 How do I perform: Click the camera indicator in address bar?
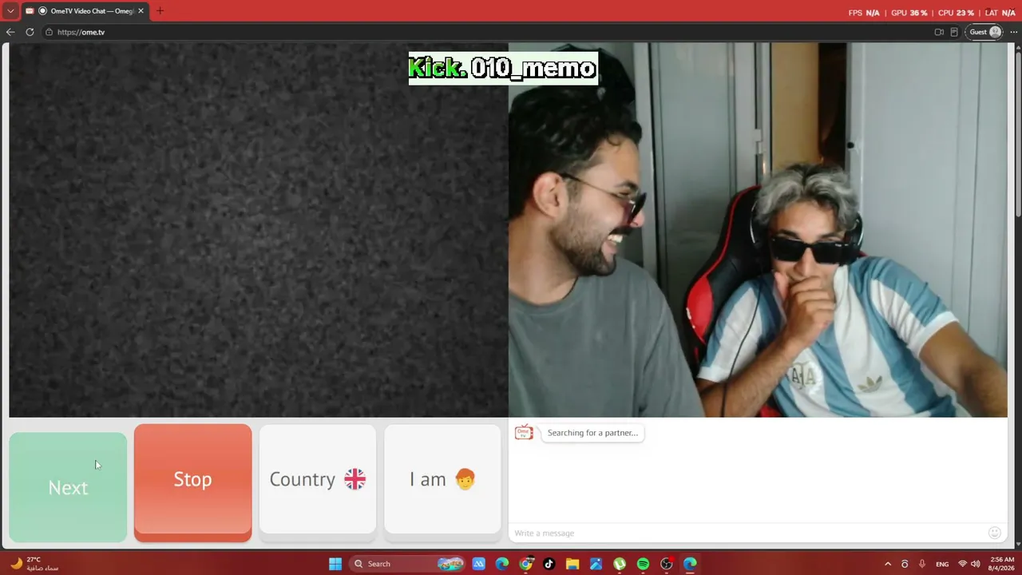939,32
